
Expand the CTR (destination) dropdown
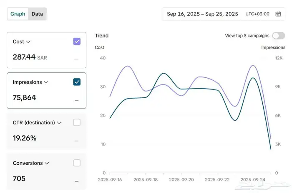pos(59,123)
